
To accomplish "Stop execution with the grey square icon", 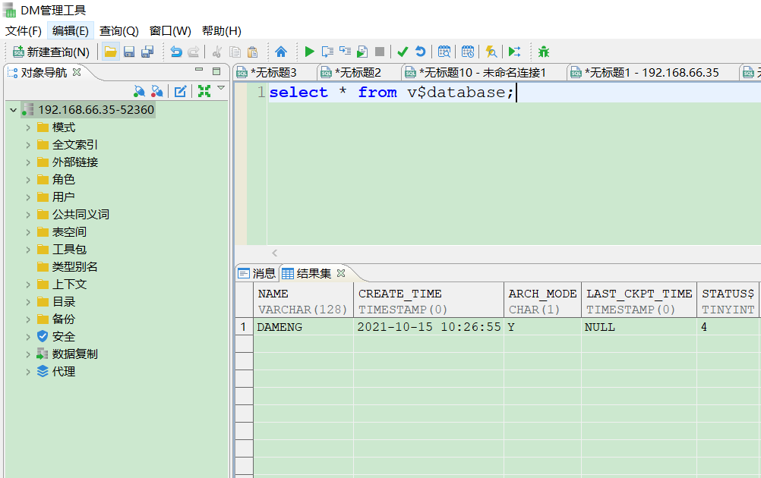I will pos(380,52).
